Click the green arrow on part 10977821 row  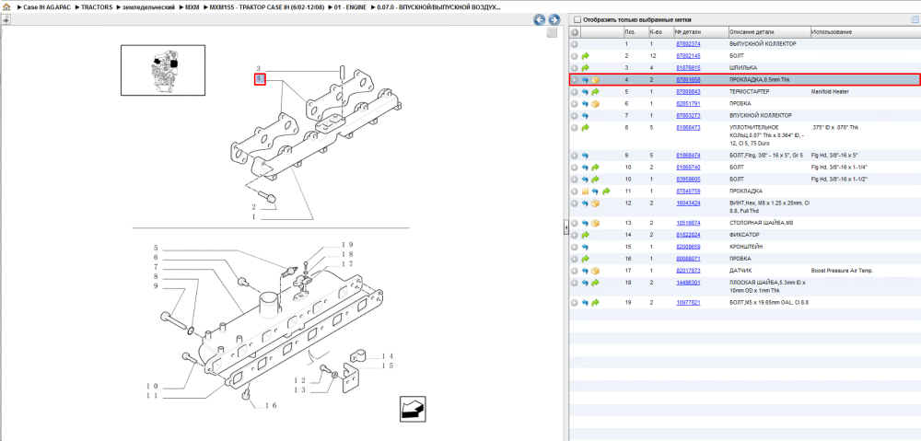595,302
